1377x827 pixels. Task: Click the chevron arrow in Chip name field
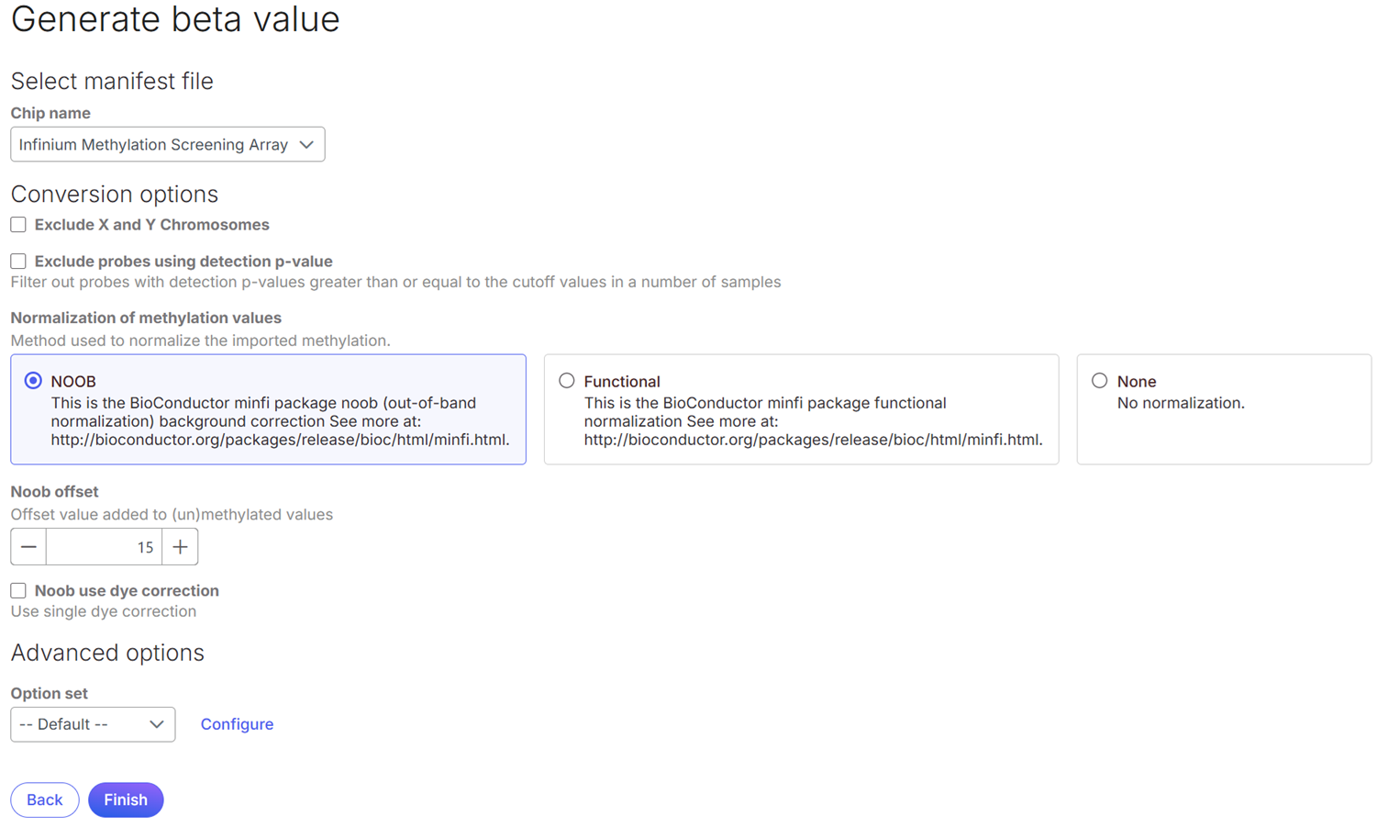point(306,144)
